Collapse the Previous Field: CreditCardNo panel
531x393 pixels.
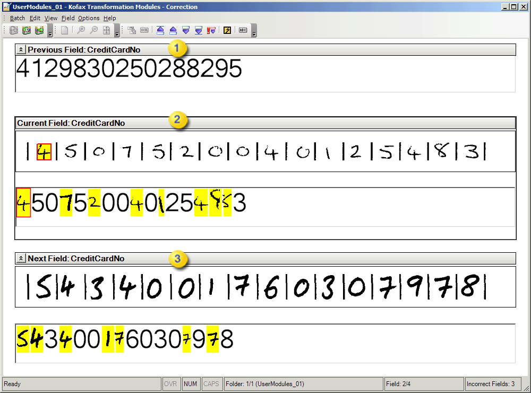click(x=21, y=49)
